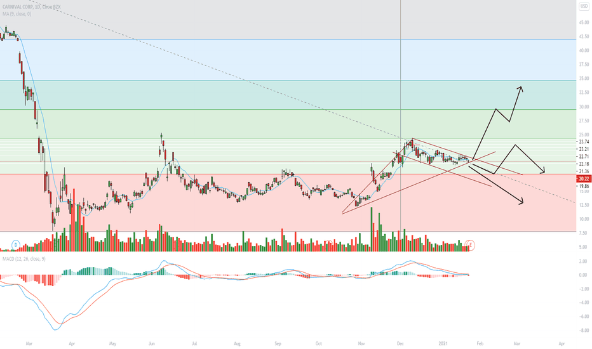Viewport: 592px width, 349px height.
Task: Click the 23.21 price level label
Action: pos(584,149)
